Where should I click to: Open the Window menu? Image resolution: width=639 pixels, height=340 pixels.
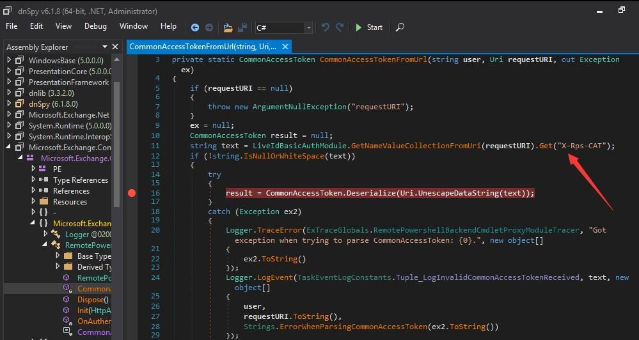click(134, 26)
